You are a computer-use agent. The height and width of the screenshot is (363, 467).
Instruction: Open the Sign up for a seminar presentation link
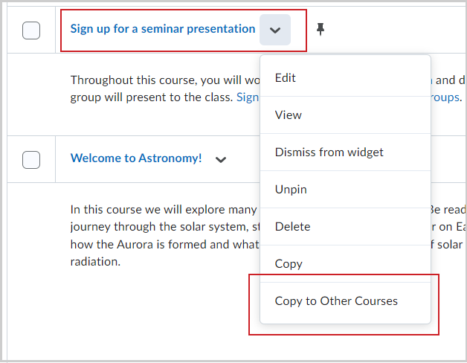pyautogui.click(x=162, y=29)
